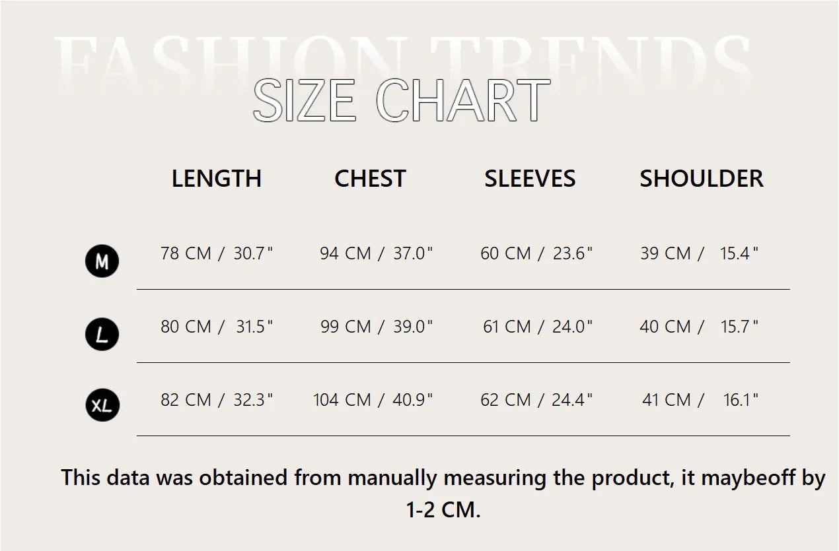The image size is (839, 551).
Task: Select the CHEST column header
Action: pos(370,179)
